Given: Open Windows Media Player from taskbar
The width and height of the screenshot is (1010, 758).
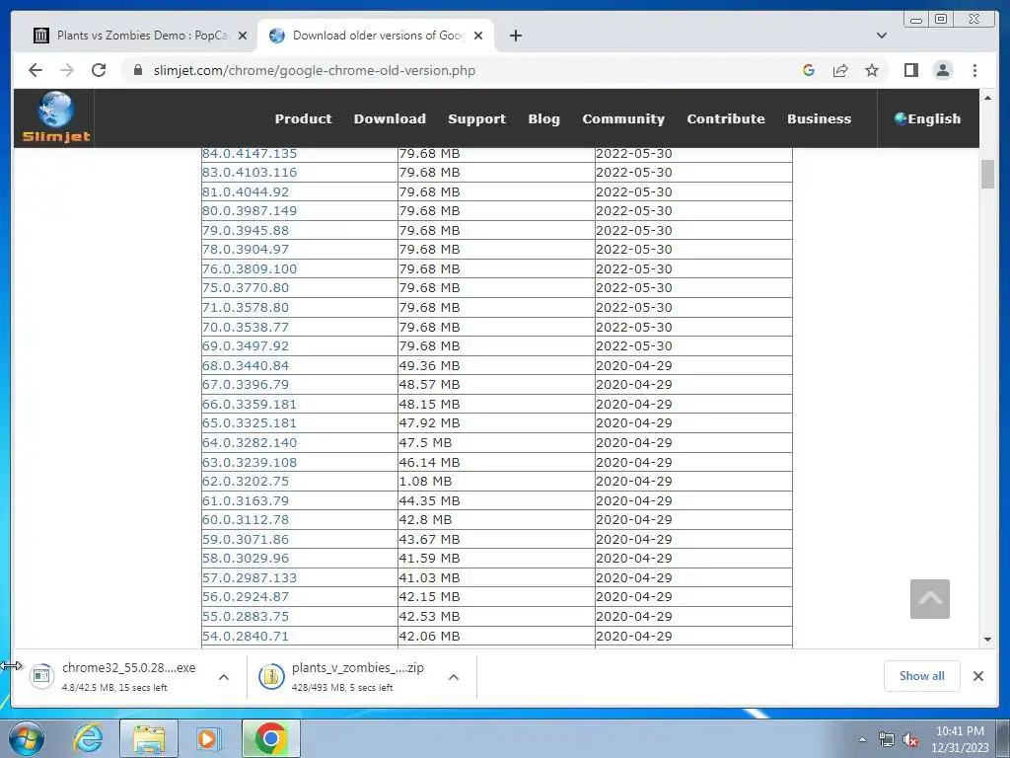Looking at the screenshot, I should point(208,738).
